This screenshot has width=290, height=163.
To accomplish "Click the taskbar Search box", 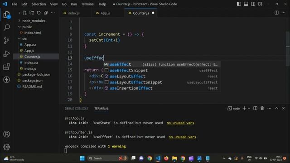I will pos(107,158).
